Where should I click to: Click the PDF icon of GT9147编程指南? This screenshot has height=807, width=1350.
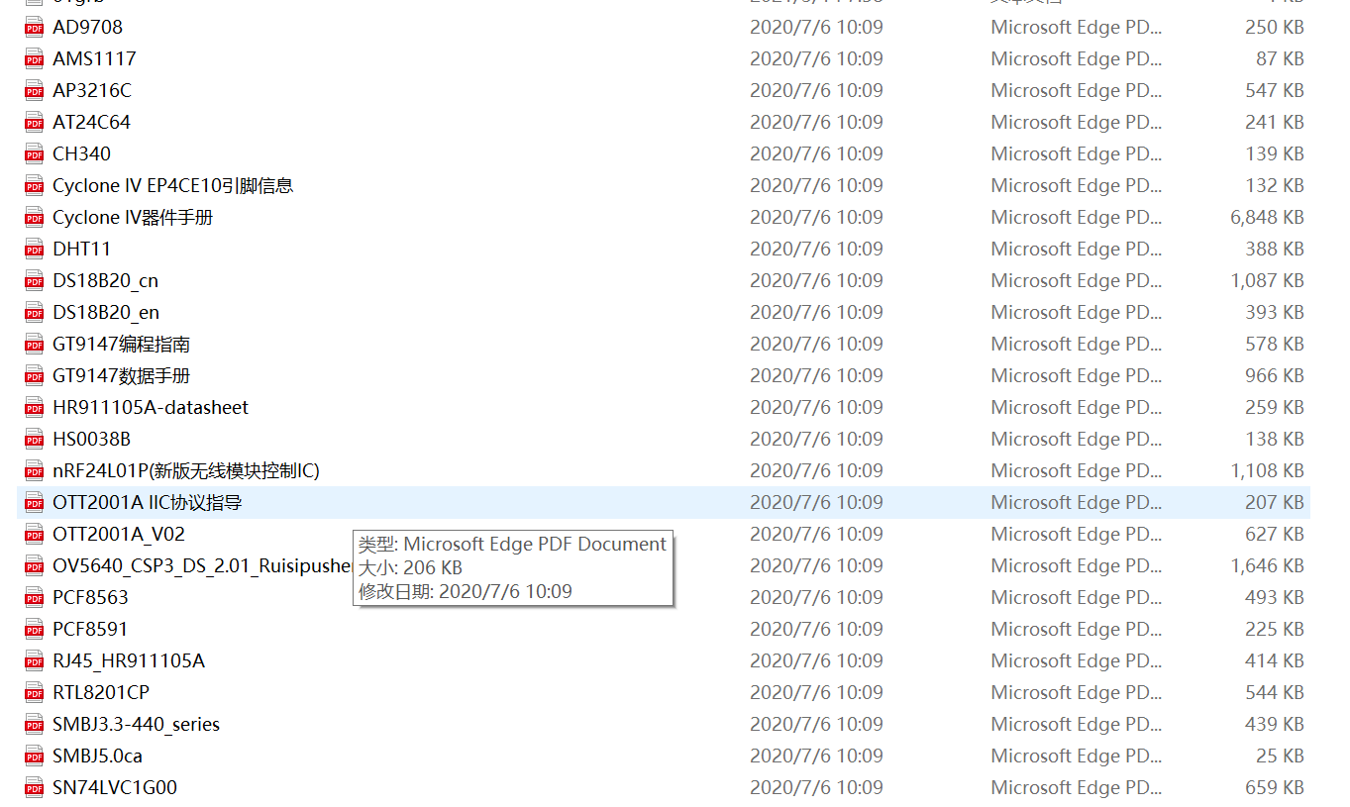pos(35,345)
